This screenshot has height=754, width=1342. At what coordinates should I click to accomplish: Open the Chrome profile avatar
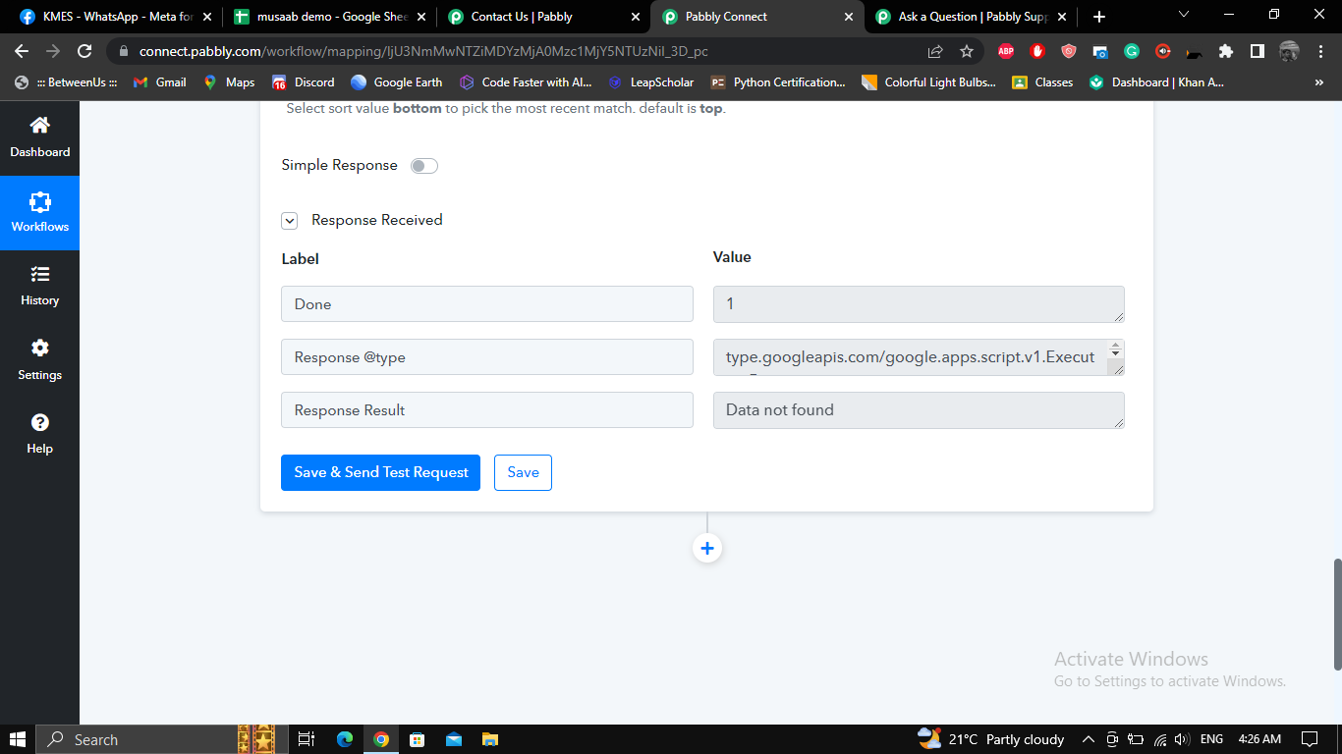(1289, 51)
